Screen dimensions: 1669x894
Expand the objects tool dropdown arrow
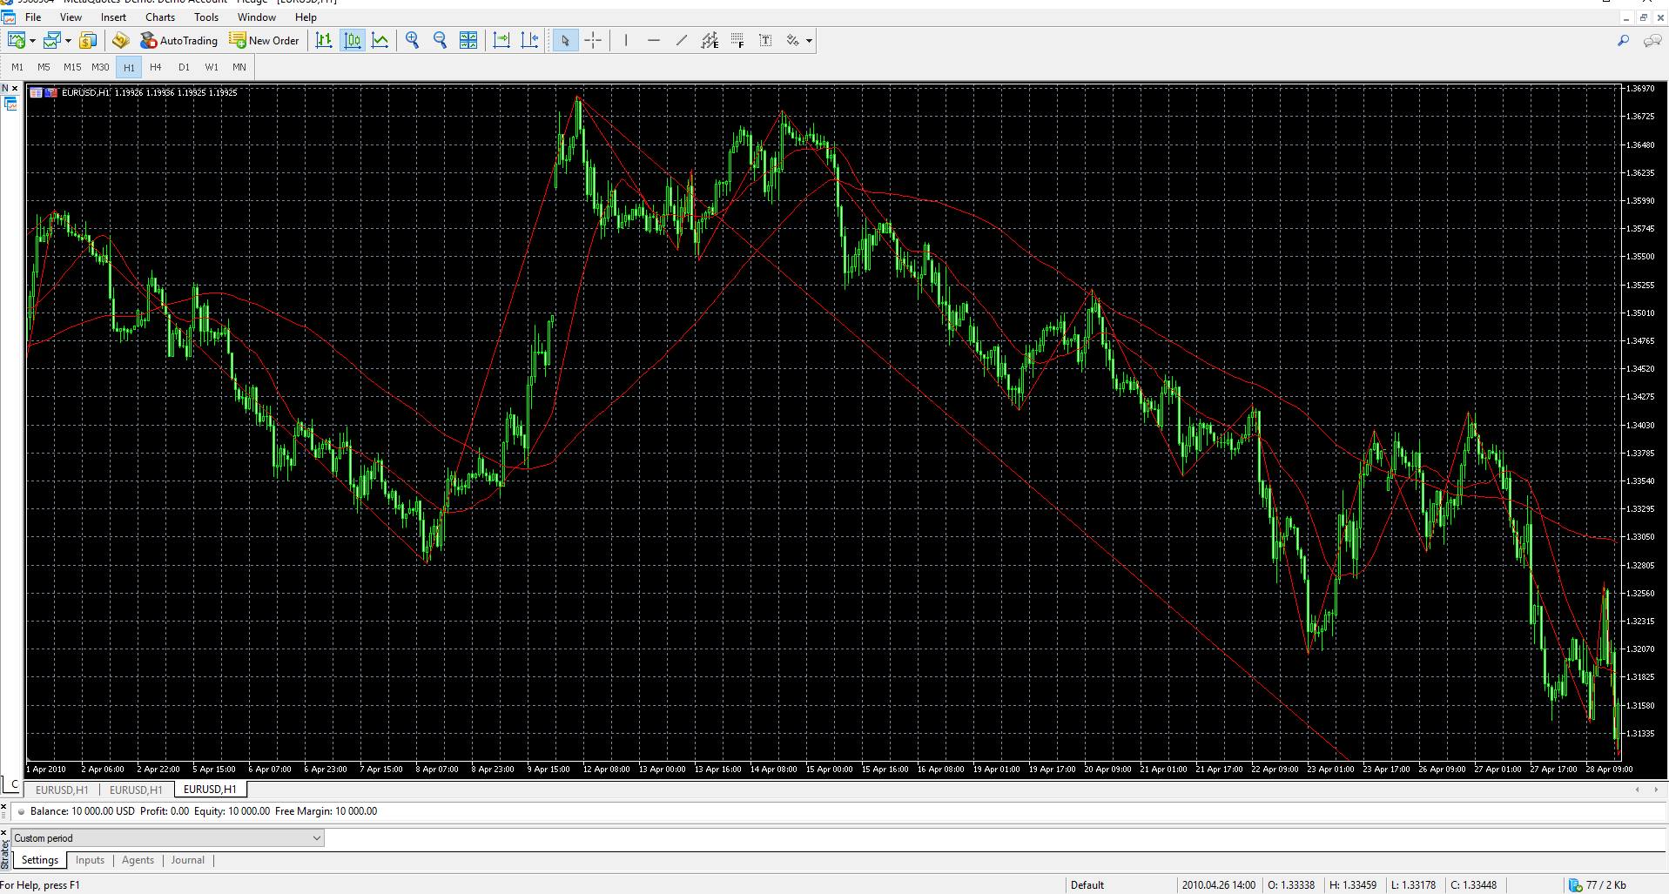[809, 41]
